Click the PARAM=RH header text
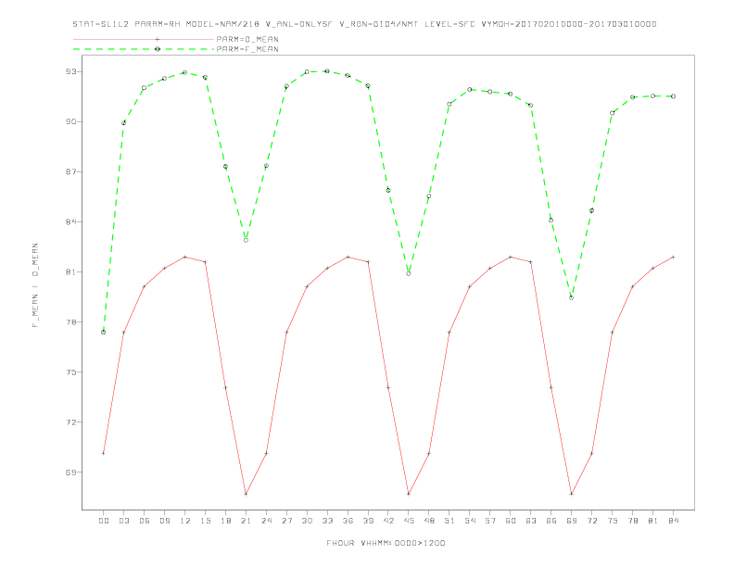Image resolution: width=734 pixels, height=567 pixels. tap(157, 24)
